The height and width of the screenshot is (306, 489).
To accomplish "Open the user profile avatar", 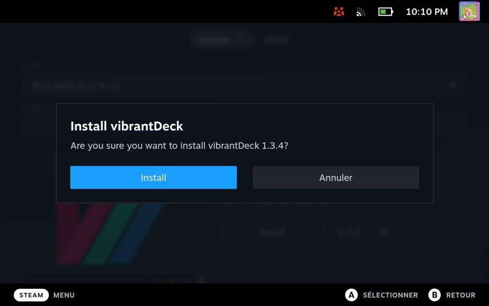I will click(469, 11).
